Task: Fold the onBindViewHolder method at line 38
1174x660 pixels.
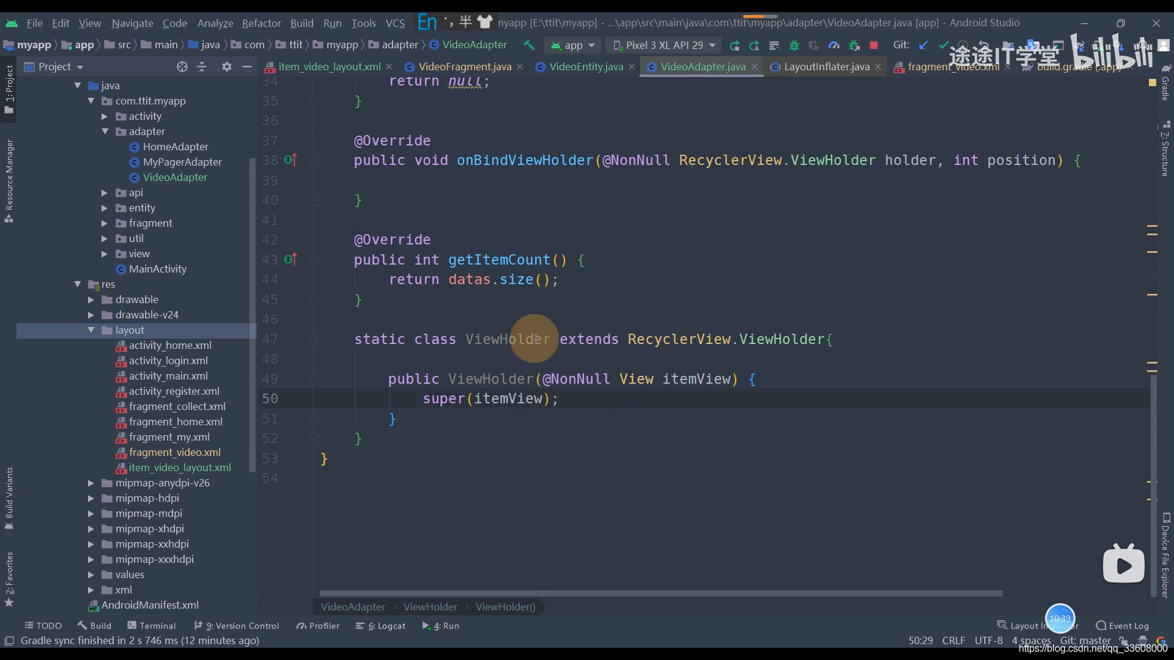Action: click(313, 160)
